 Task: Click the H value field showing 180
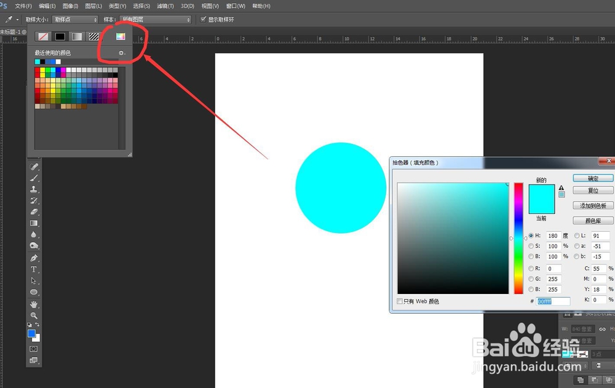click(554, 236)
